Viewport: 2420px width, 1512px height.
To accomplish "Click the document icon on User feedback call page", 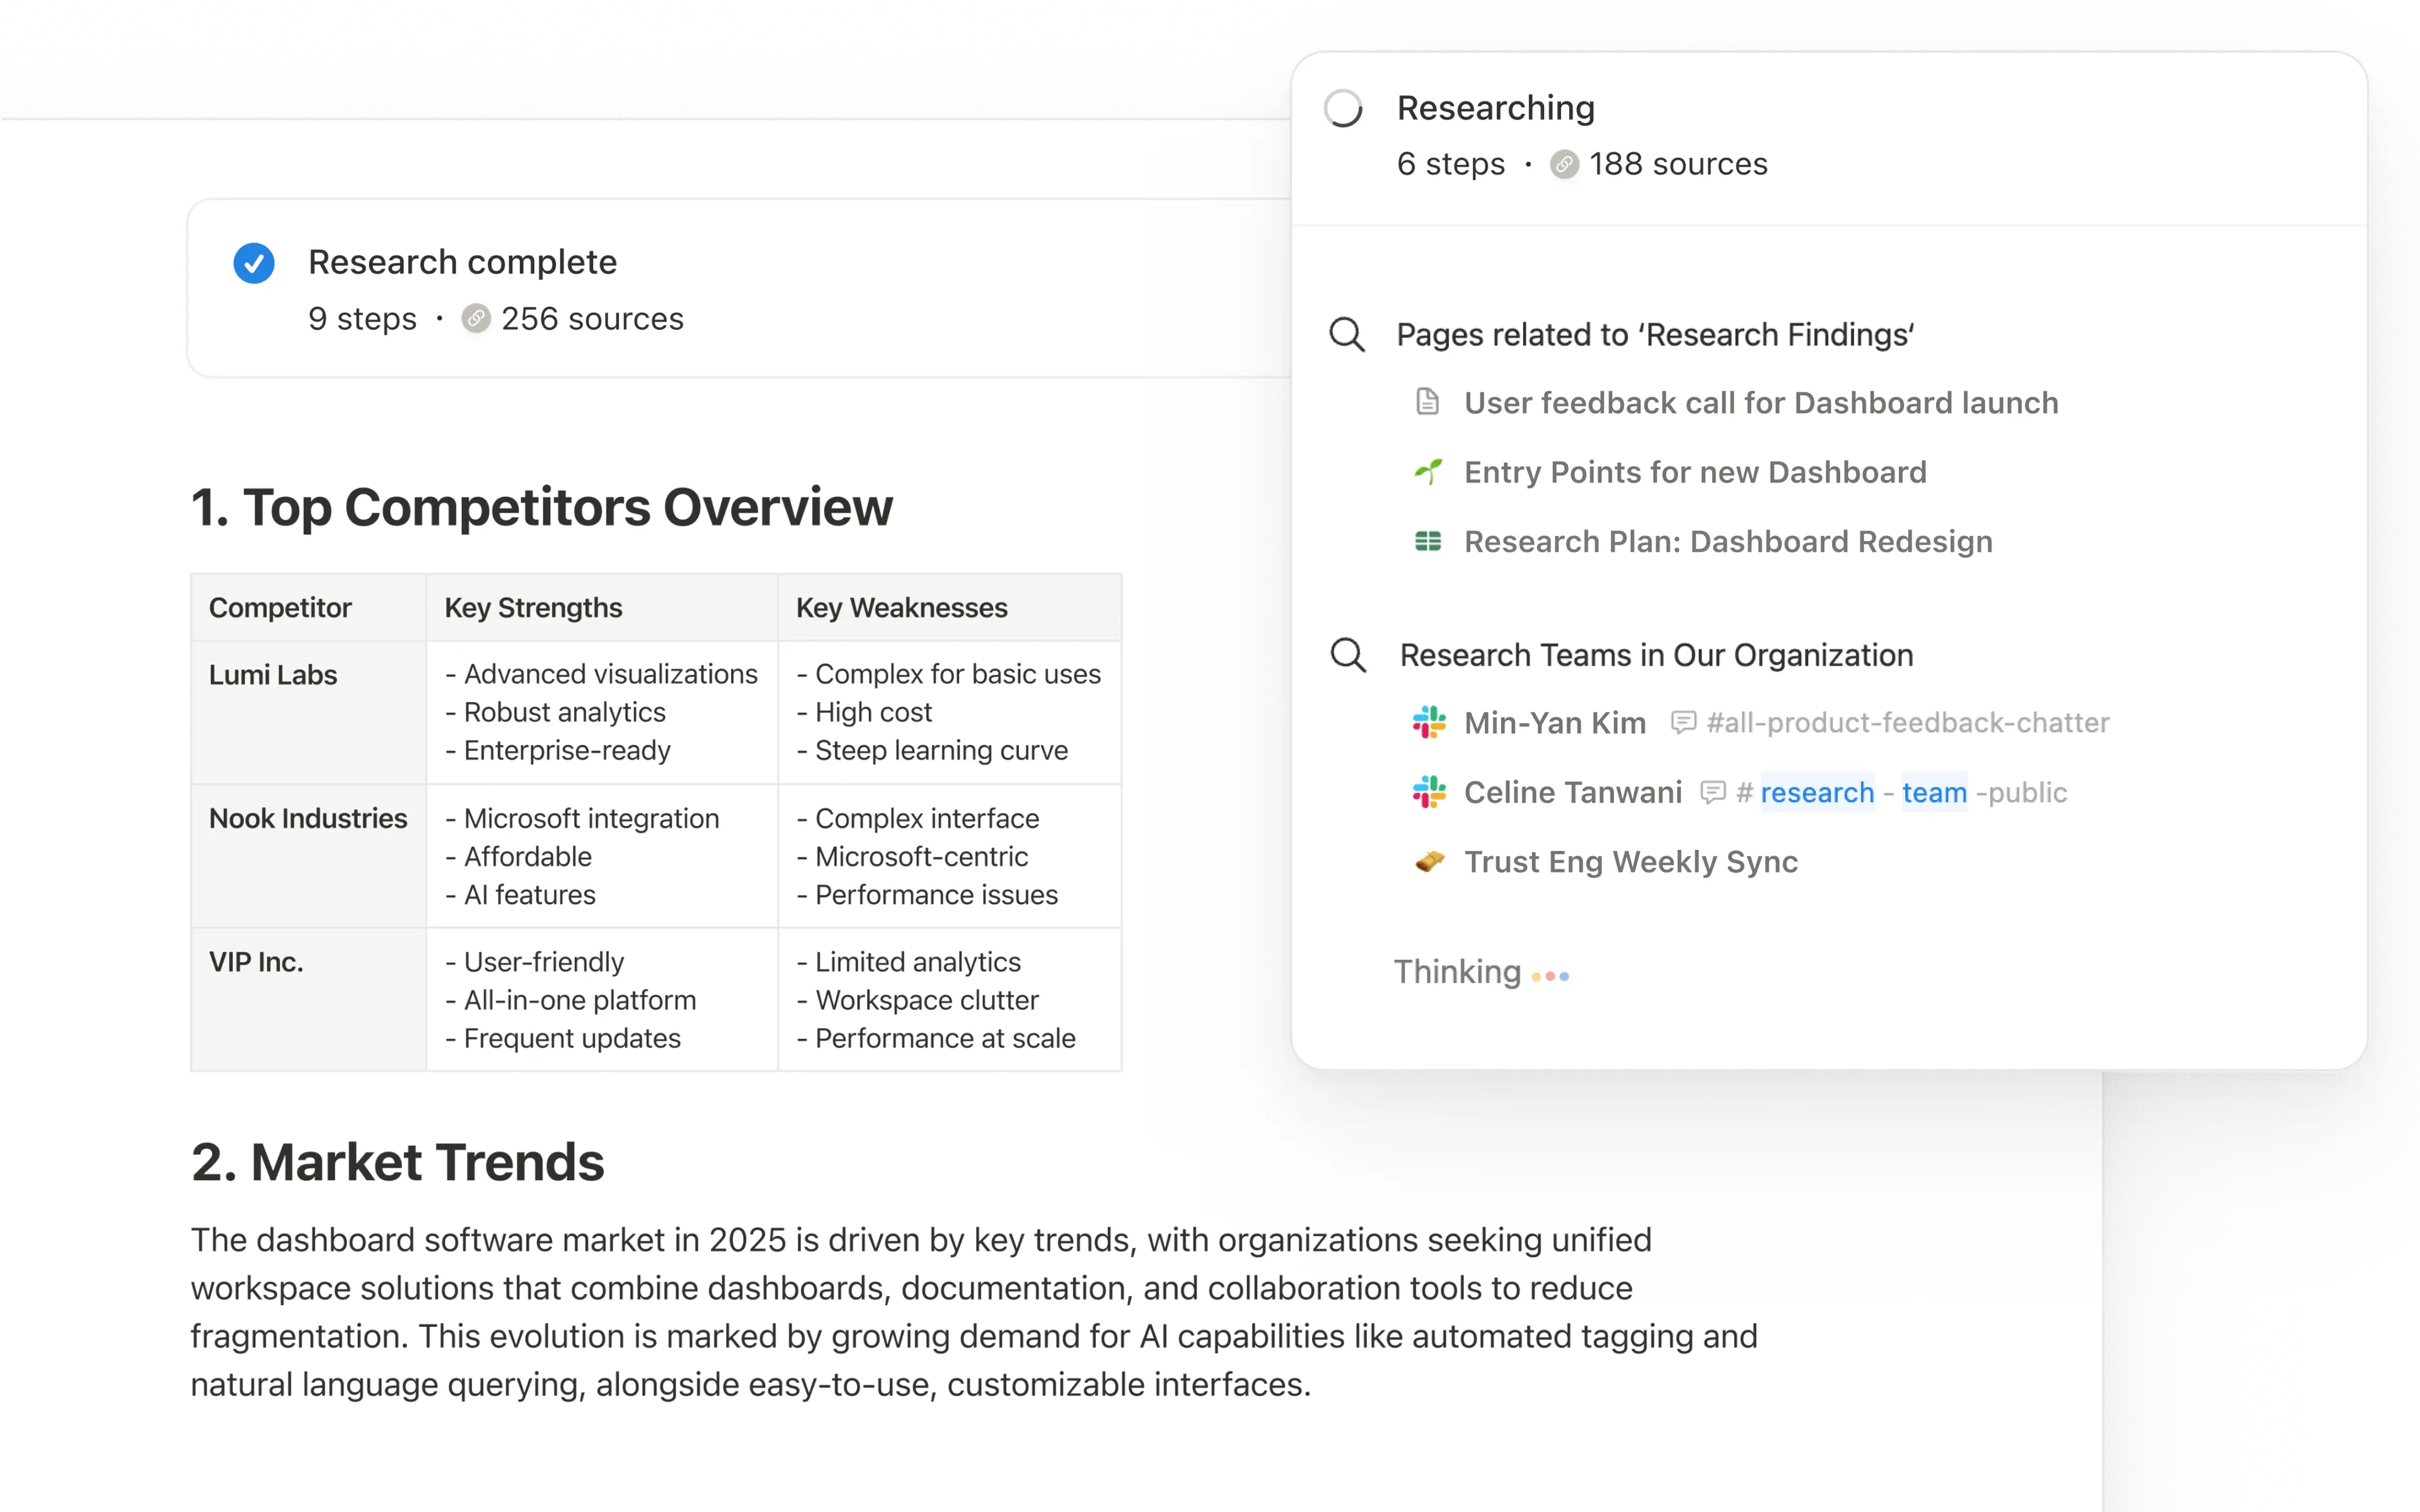I will click(1427, 402).
